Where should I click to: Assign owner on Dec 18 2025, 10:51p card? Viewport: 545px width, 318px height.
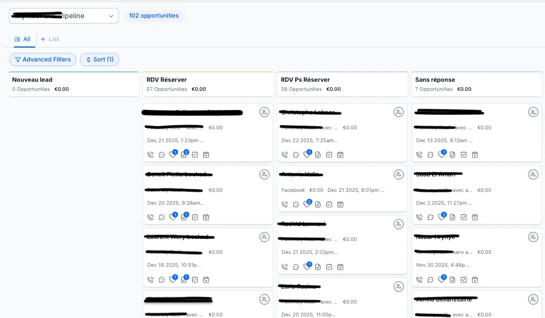tap(265, 237)
